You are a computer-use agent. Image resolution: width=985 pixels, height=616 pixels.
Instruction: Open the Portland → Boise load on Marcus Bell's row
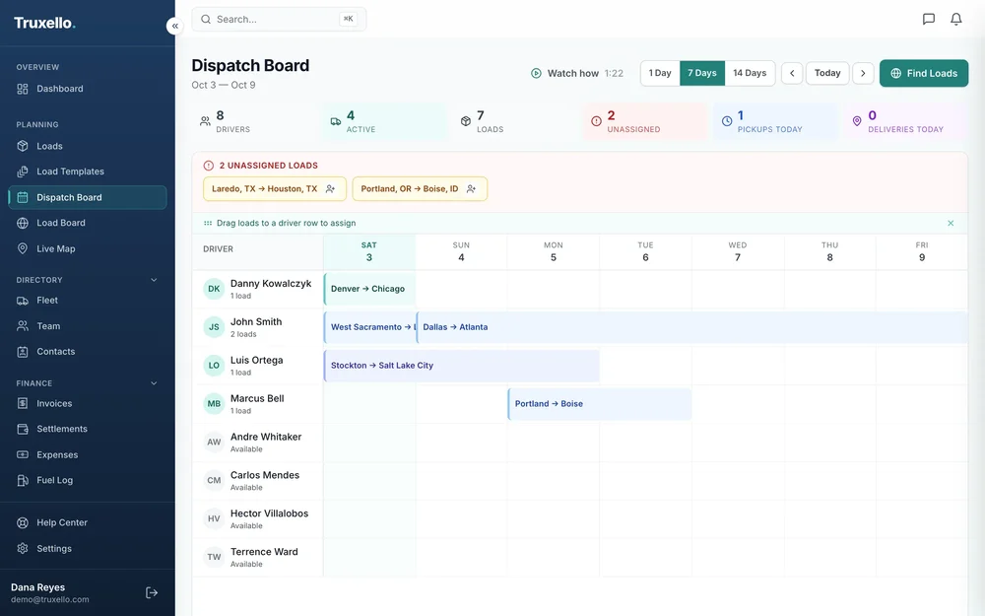pyautogui.click(x=600, y=403)
